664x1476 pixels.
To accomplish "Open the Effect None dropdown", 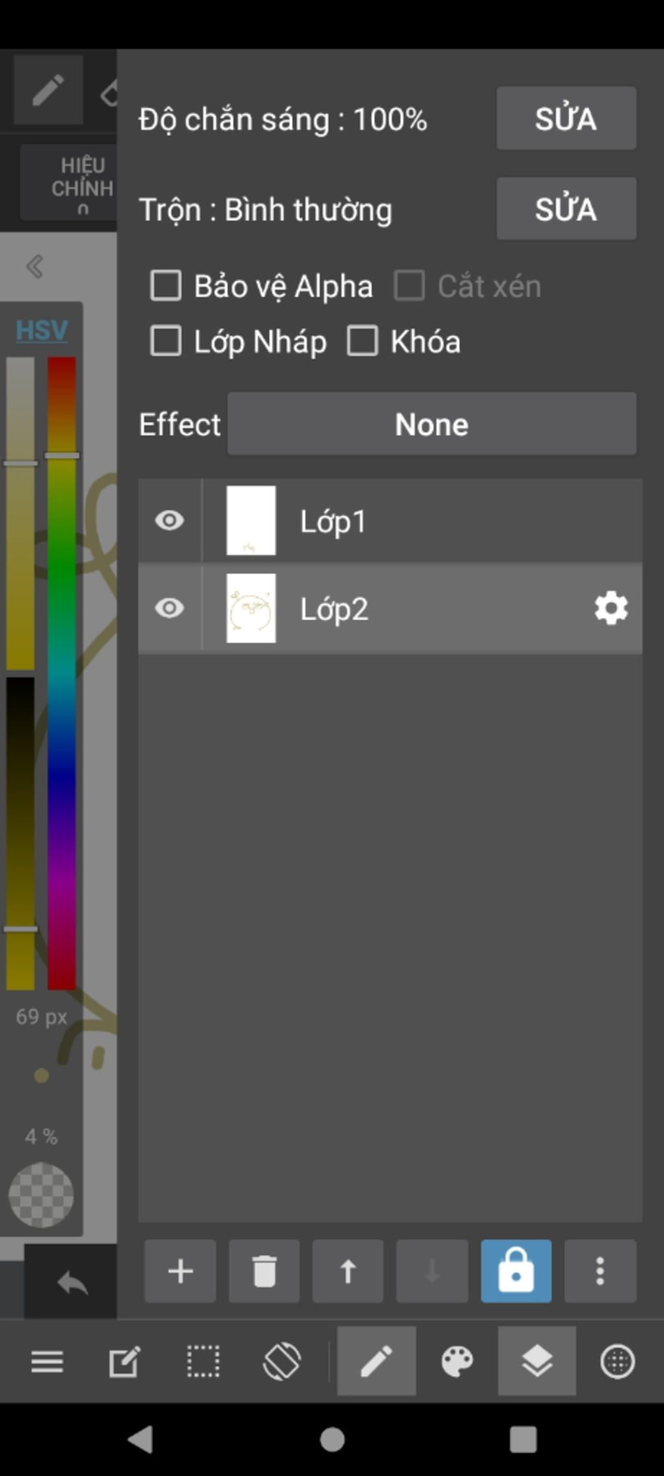I will 432,424.
